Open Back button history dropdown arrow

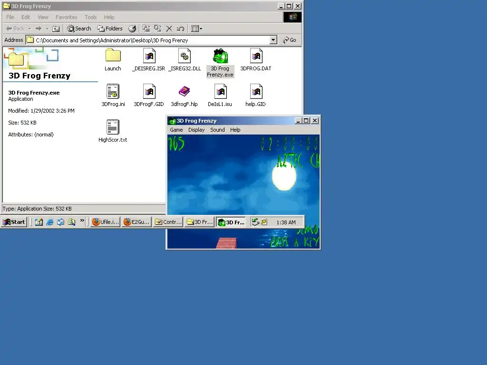click(x=30, y=29)
